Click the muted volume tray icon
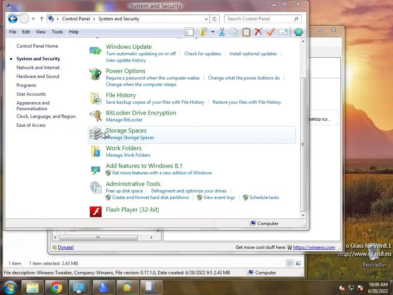The width and height of the screenshot is (393, 295). [342, 288]
